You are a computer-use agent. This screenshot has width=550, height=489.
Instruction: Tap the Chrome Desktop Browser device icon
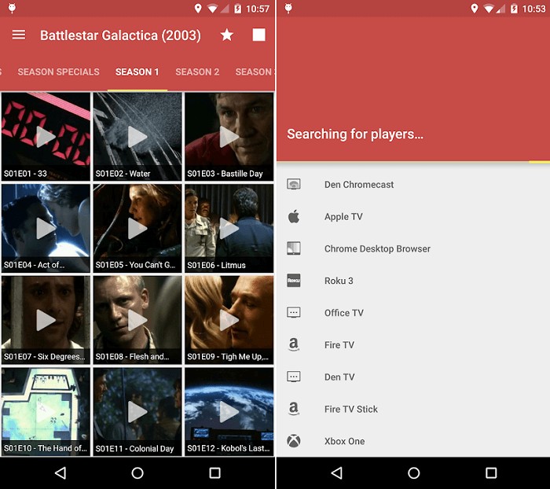pyautogui.click(x=294, y=248)
